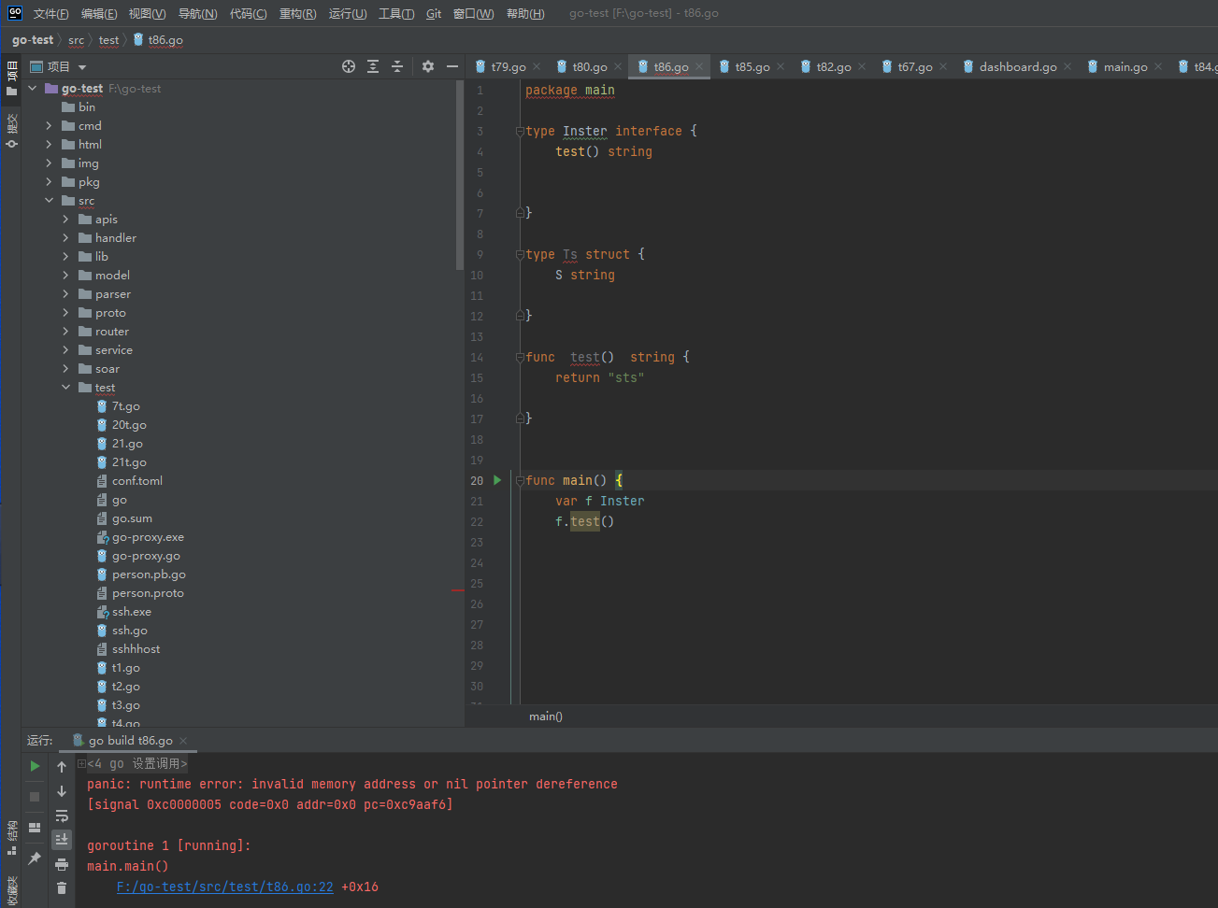The height and width of the screenshot is (908, 1218).
Task: Hide the project tool window
Action: click(x=452, y=66)
